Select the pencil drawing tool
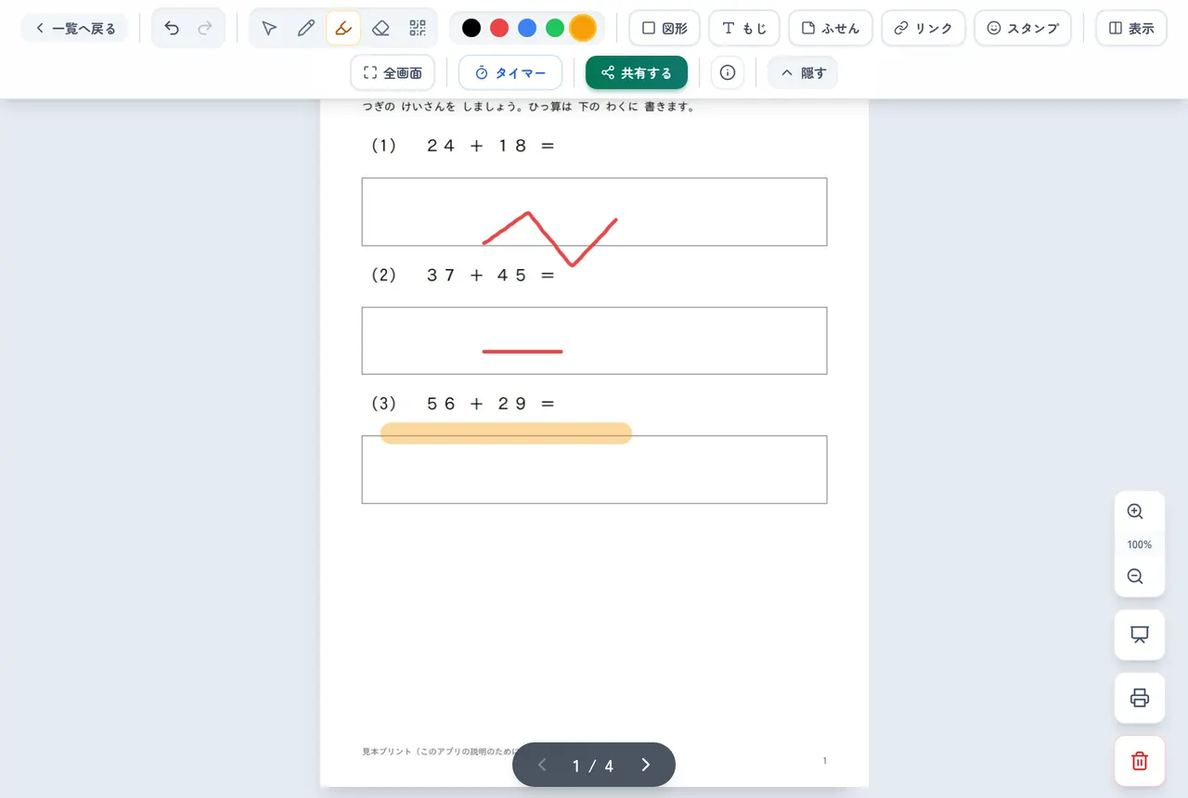This screenshot has width=1188, height=798. pos(306,28)
